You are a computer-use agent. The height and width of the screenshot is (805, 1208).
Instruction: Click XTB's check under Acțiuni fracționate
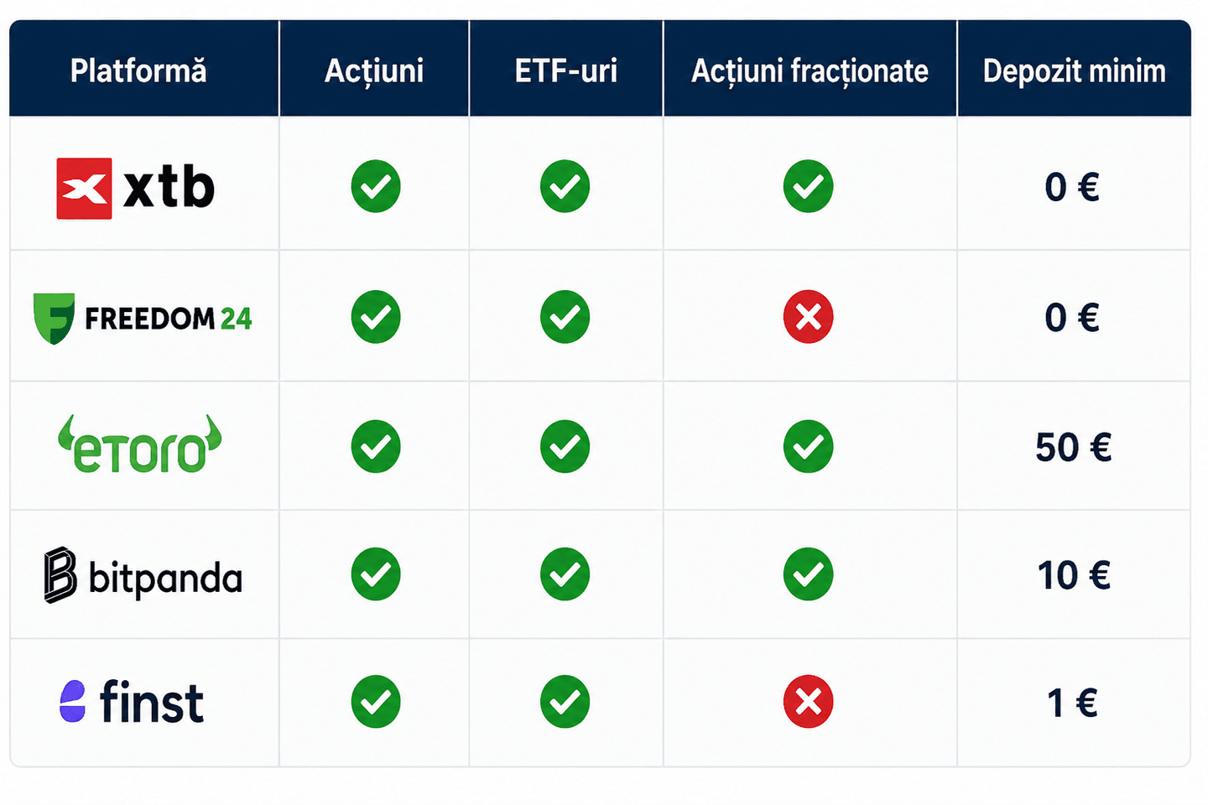coord(808,186)
